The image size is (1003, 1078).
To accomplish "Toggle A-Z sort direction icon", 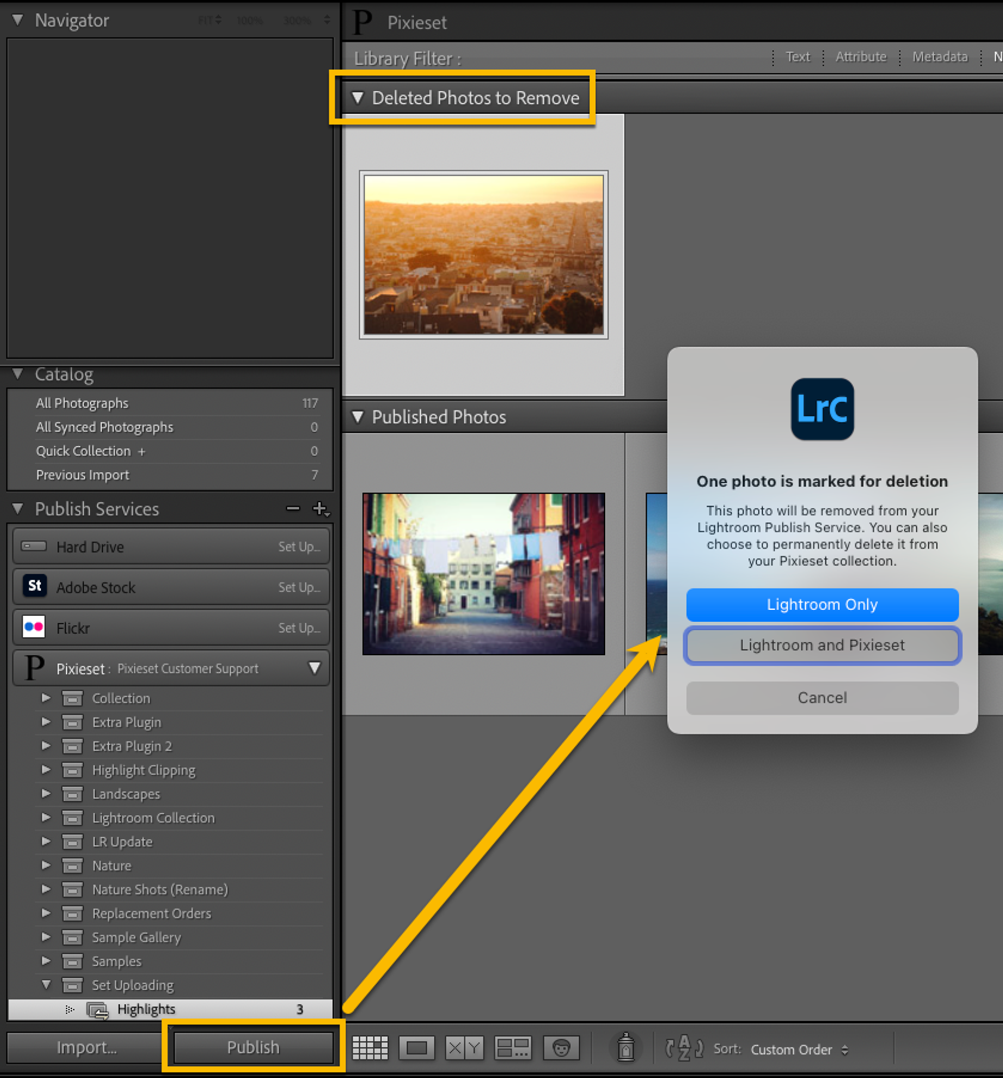I will point(684,1047).
